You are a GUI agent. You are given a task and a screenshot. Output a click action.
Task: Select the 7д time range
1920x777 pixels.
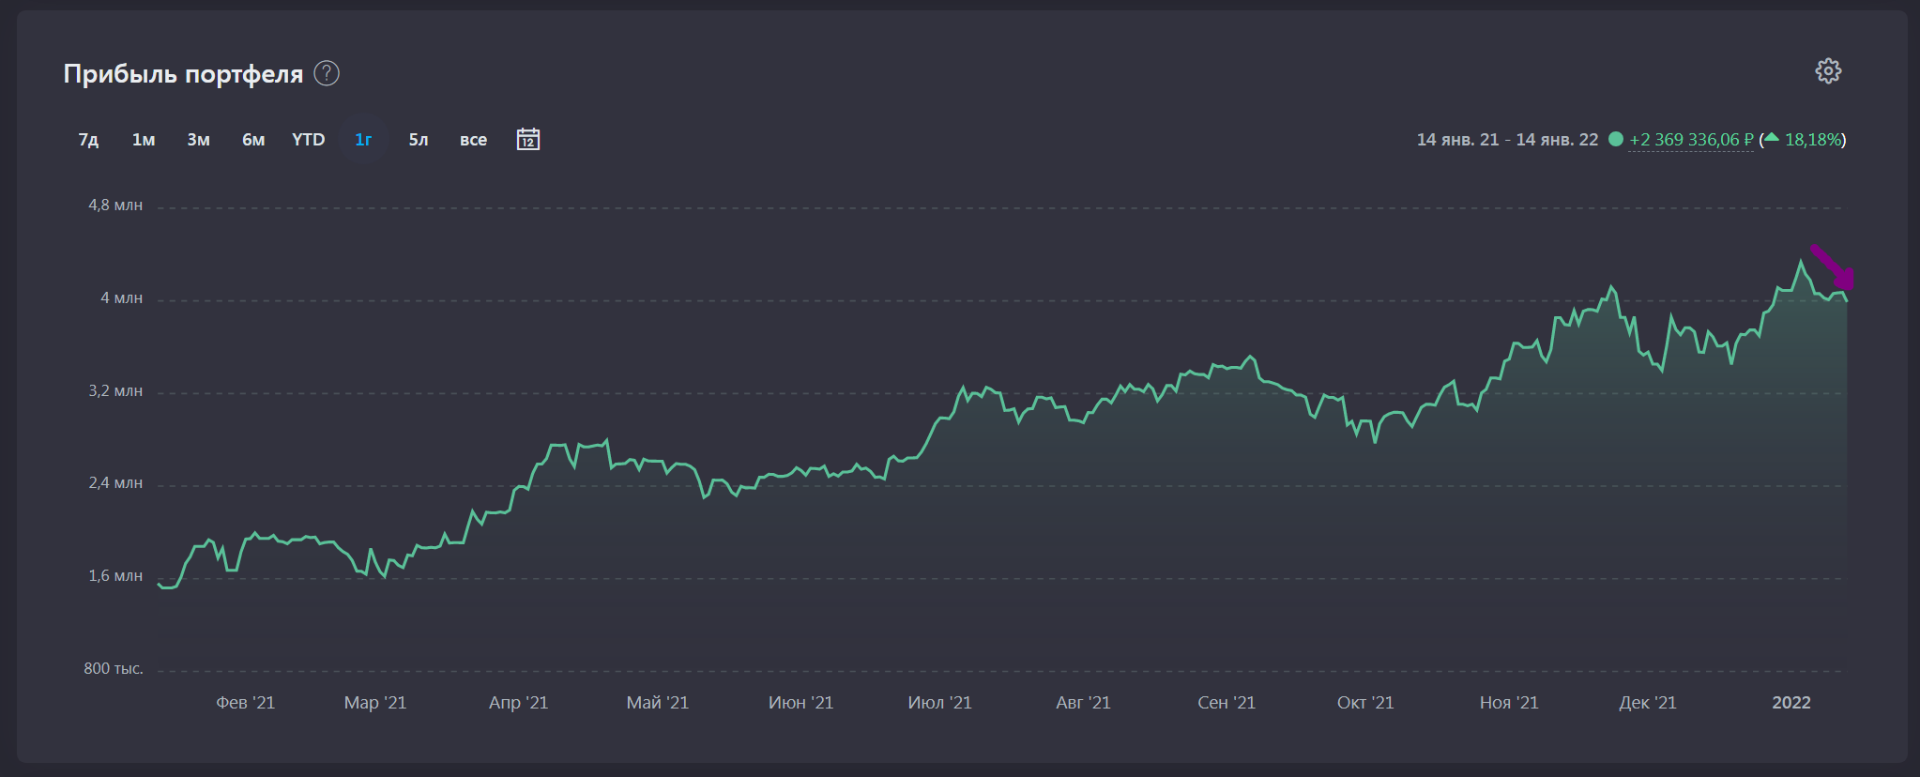coord(88,140)
